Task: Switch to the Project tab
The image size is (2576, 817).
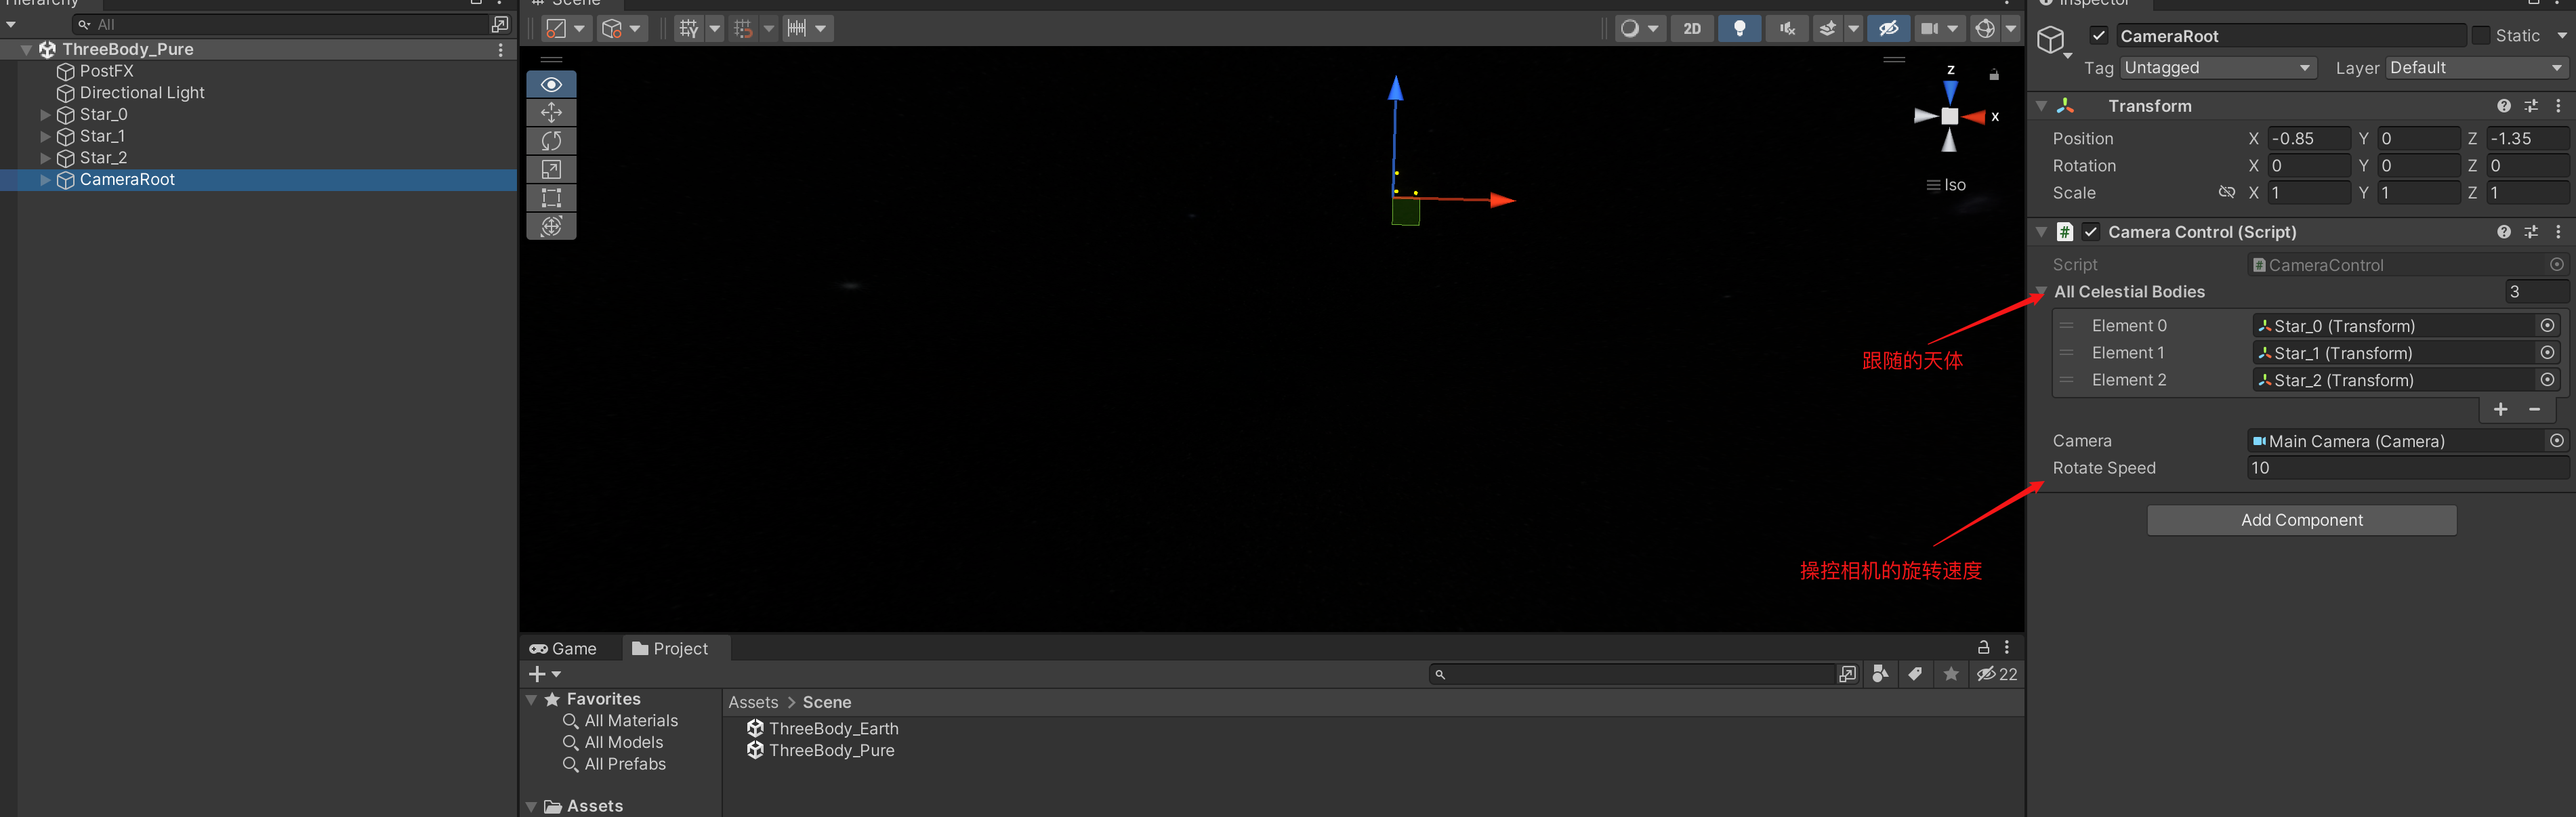Action: click(670, 649)
